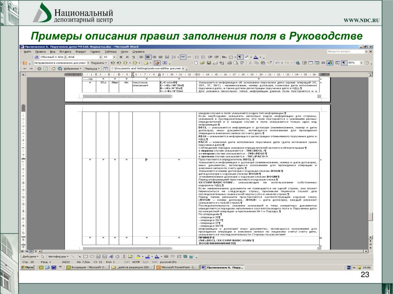
Task: Toggle center alignment button
Action: (148, 57)
